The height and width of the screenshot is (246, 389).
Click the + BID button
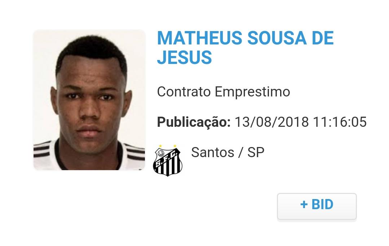(317, 206)
